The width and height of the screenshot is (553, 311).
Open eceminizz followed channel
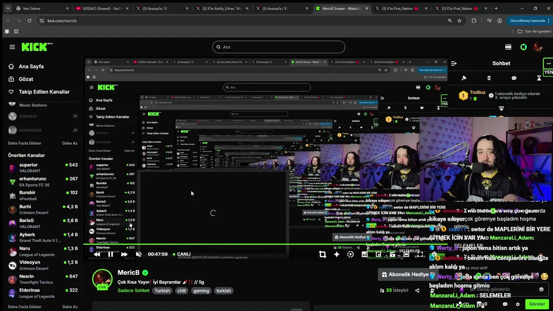(x=43, y=130)
